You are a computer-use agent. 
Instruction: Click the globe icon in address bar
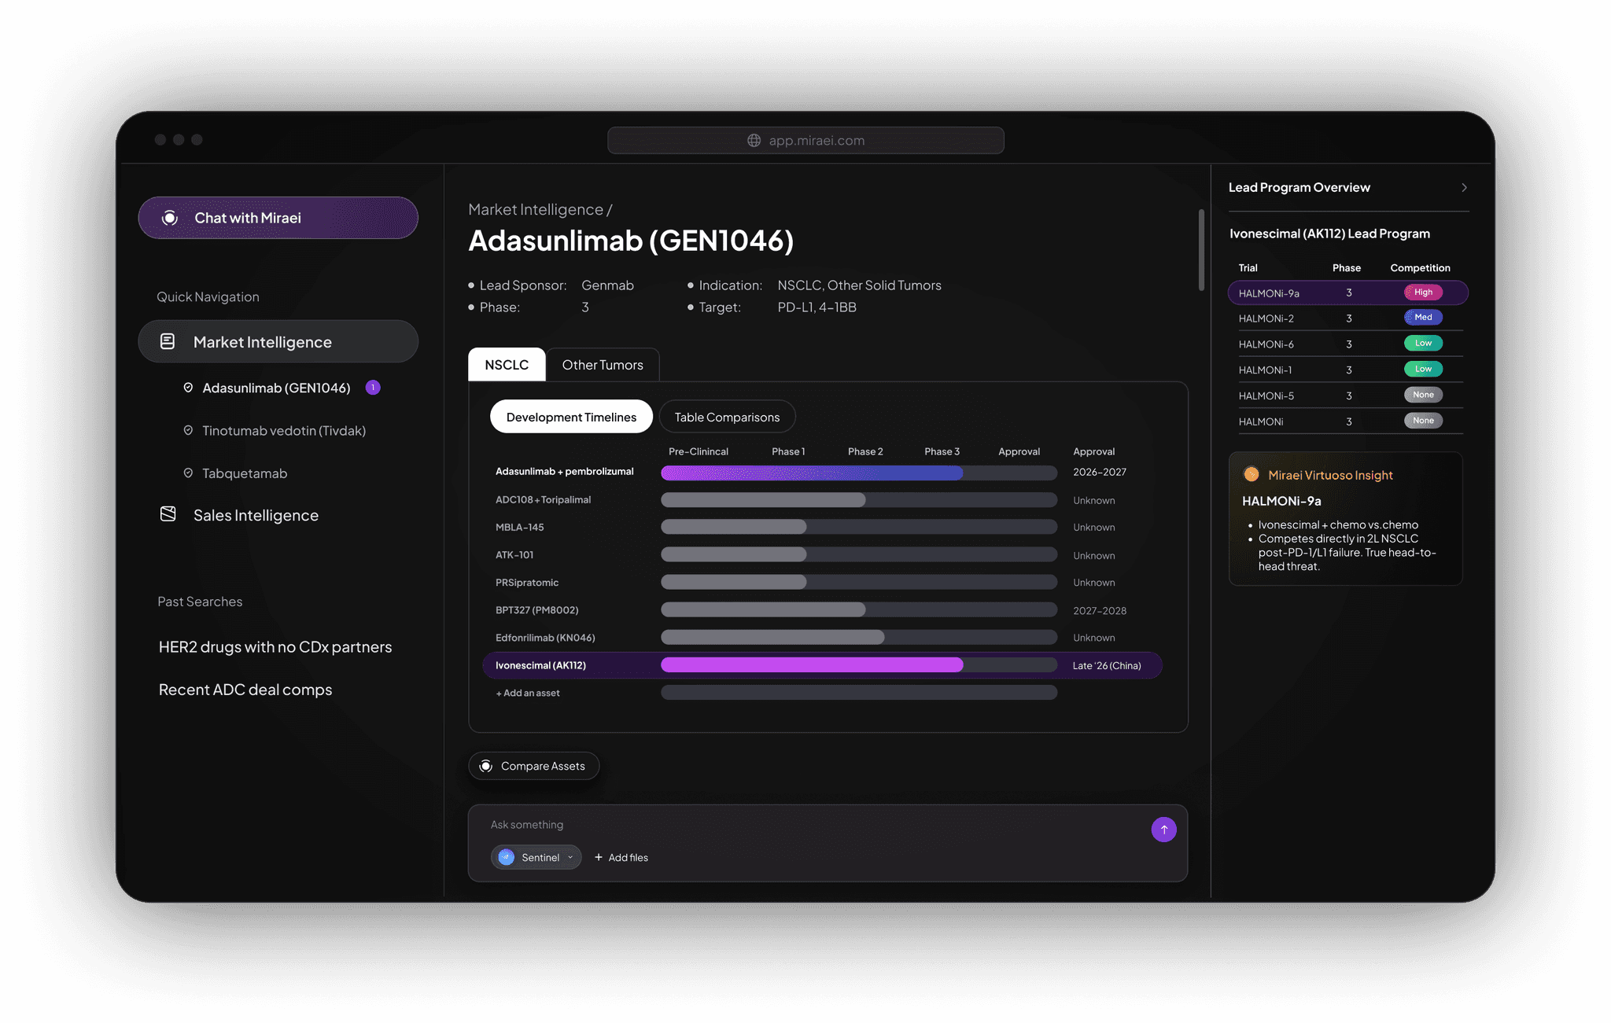click(x=754, y=141)
